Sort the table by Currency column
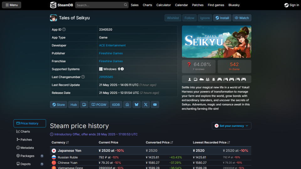The image size is (301, 169). [60, 142]
